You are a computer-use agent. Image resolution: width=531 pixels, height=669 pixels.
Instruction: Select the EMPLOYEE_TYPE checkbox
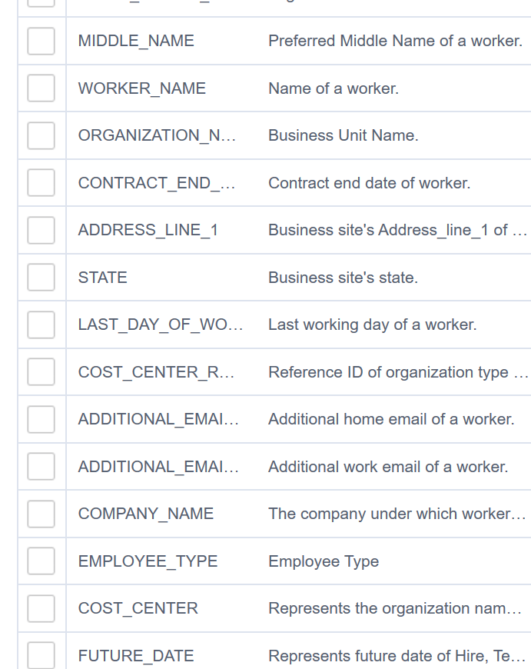click(41, 561)
